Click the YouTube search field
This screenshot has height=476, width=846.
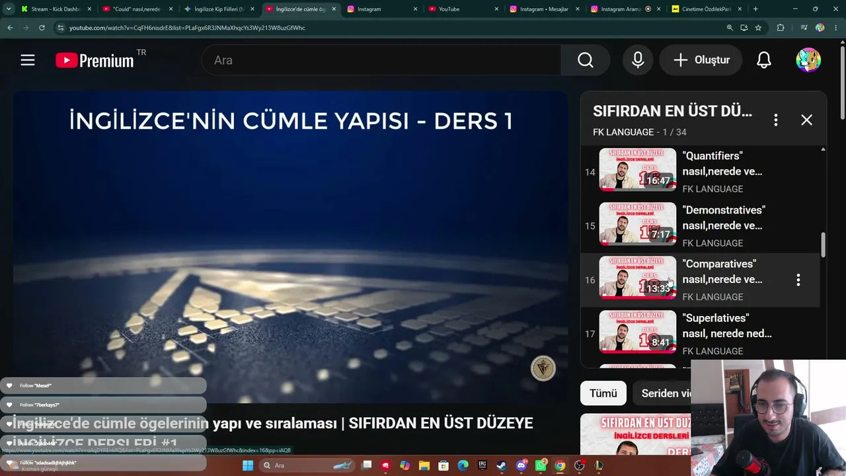(381, 60)
